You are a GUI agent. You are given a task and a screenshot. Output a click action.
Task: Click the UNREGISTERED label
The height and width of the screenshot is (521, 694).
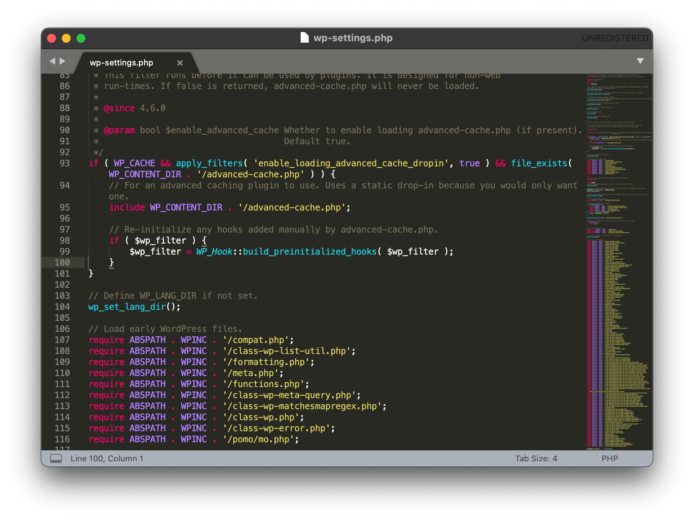click(615, 38)
